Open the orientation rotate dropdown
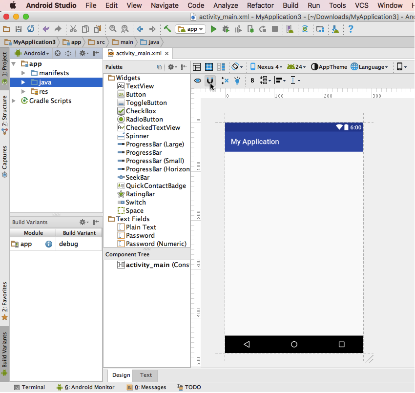415x393 pixels. (237, 67)
